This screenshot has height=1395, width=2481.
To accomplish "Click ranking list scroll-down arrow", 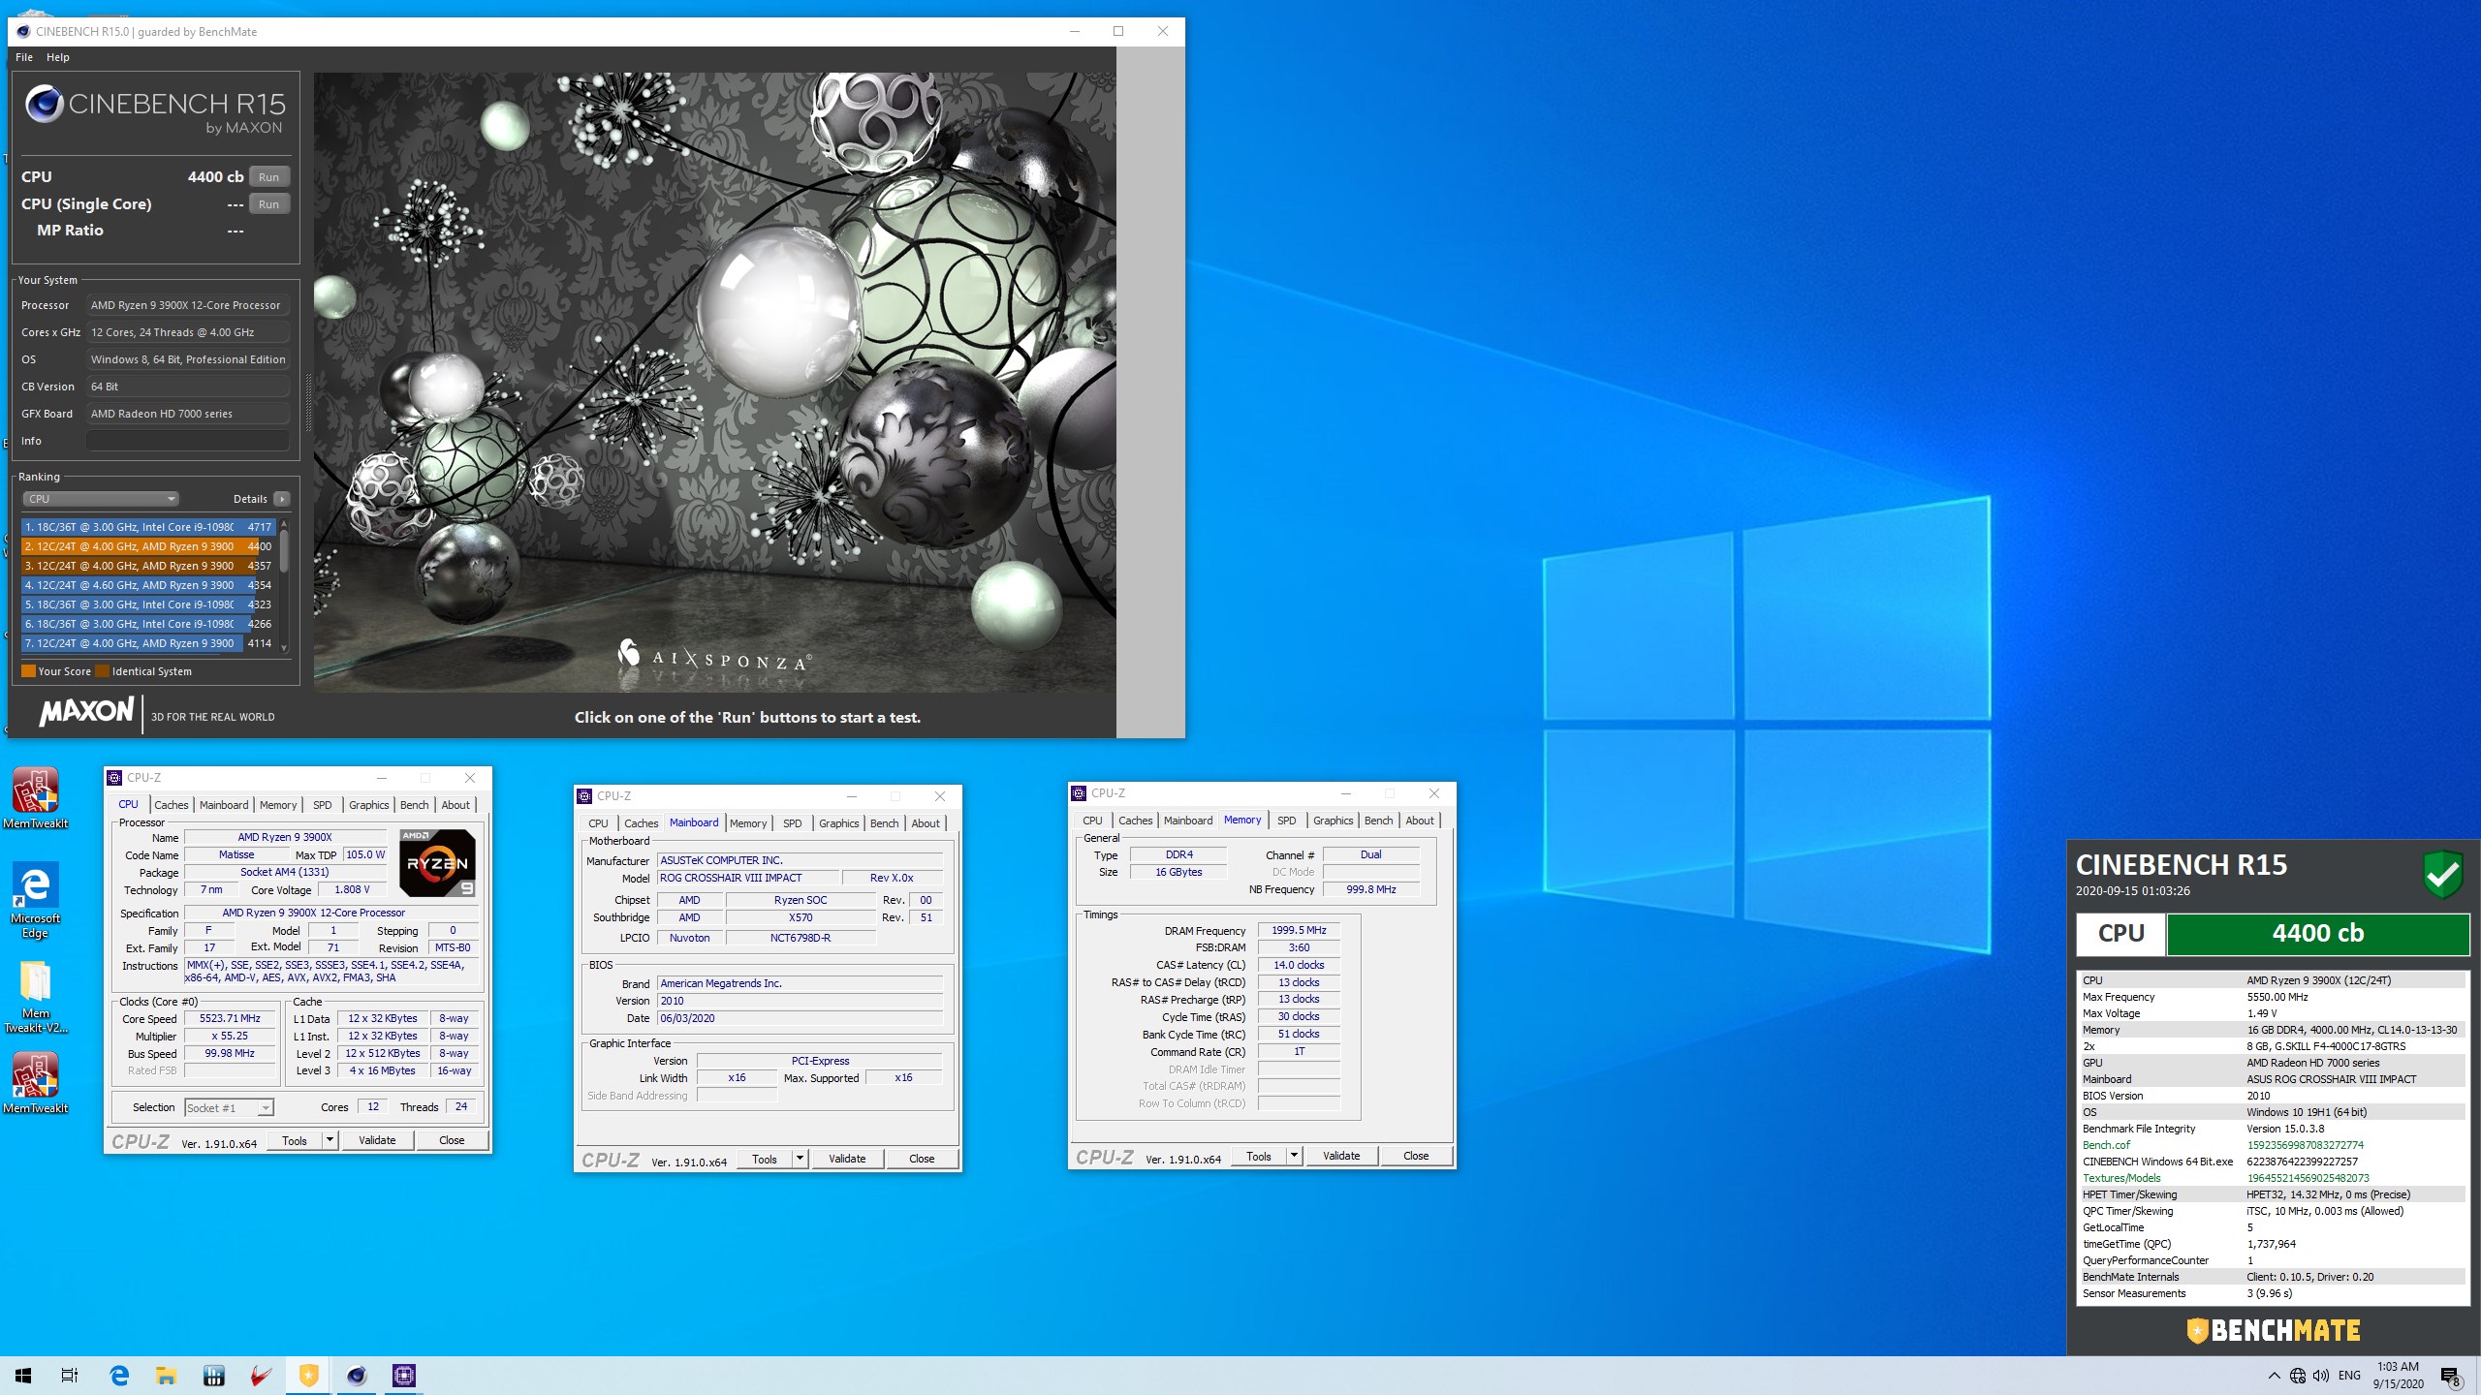I will click(x=284, y=647).
